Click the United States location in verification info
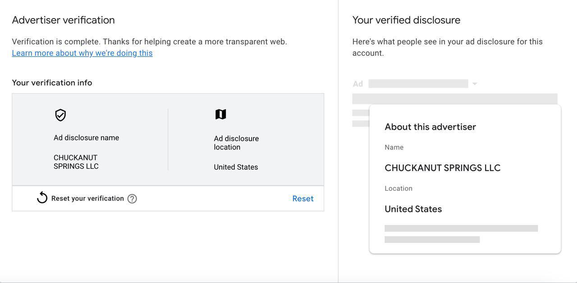Viewport: 577px width, 283px height. click(236, 167)
